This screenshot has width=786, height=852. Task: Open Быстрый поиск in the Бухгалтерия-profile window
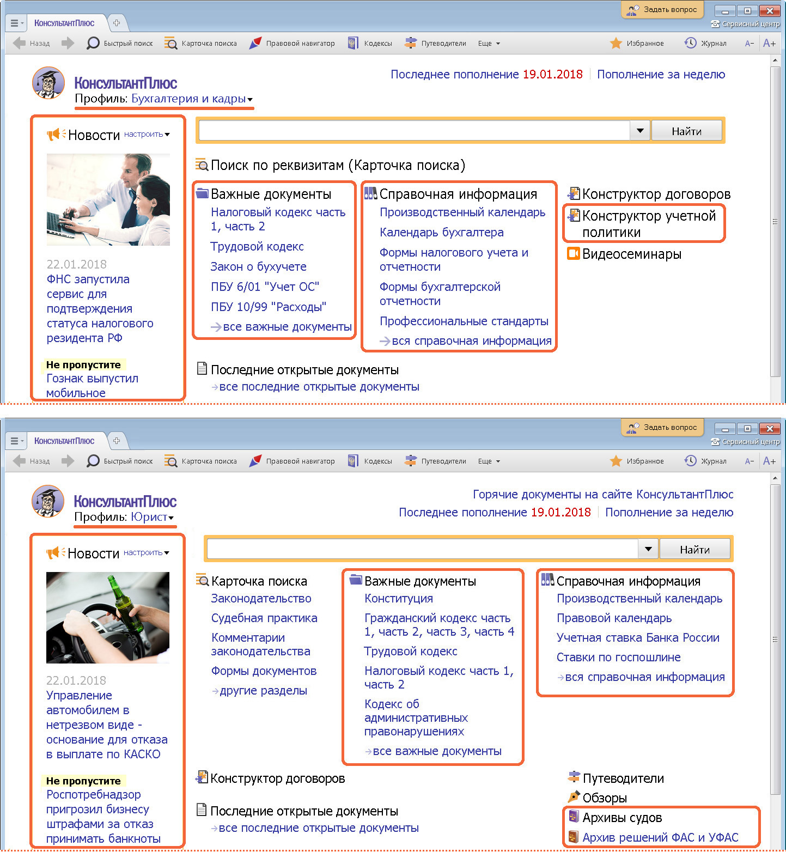[x=120, y=44]
